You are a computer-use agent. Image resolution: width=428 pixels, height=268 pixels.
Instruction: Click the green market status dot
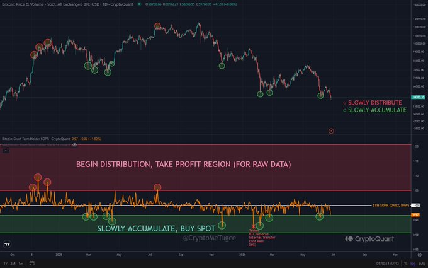click(139, 4)
